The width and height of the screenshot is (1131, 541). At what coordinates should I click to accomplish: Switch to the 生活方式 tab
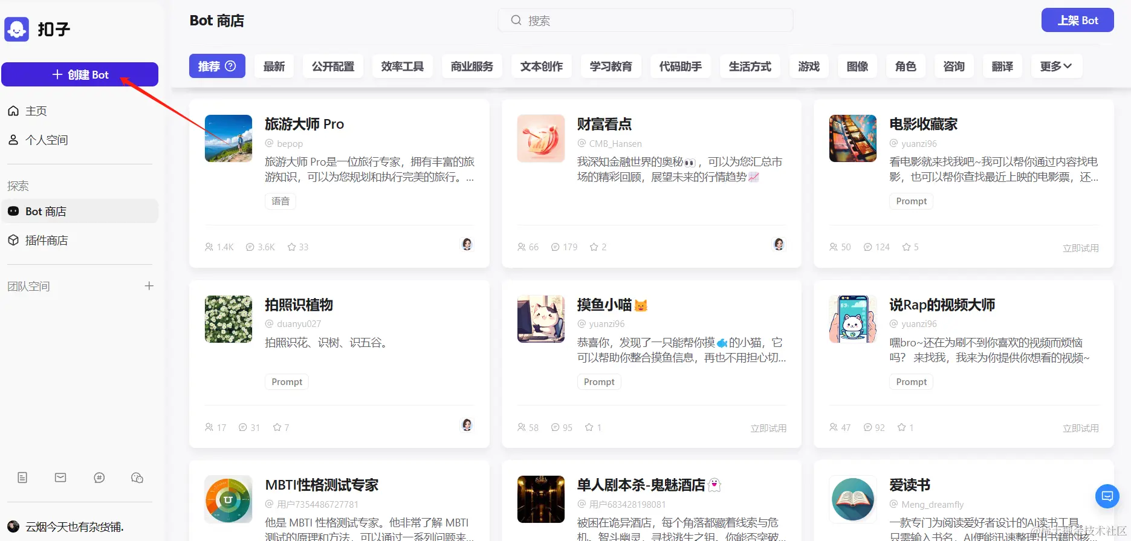coord(750,66)
